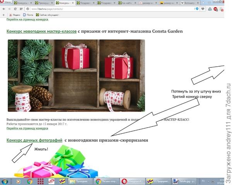
Task: Open the media player taskbar icon
Action: (x=17, y=181)
